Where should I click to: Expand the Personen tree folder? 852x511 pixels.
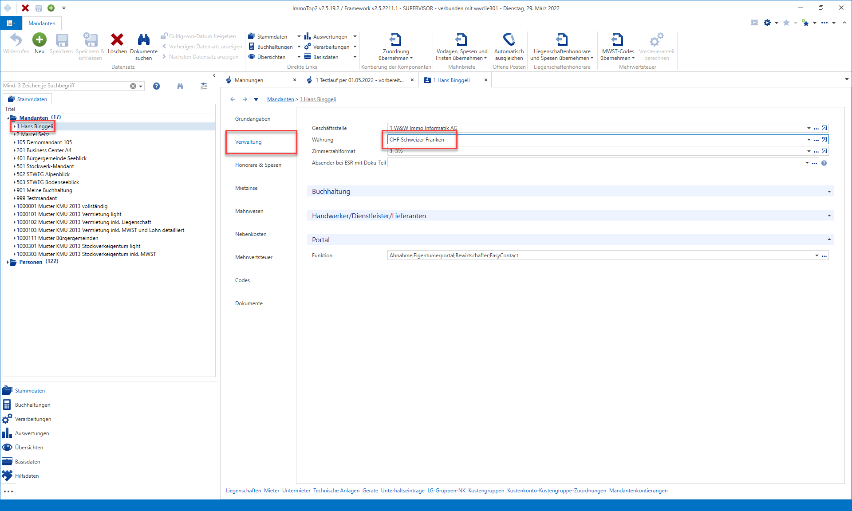pyautogui.click(x=8, y=262)
